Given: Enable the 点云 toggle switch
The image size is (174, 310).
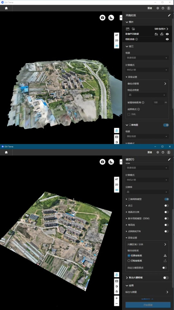Looking at the screenshot, I should click(x=167, y=206).
